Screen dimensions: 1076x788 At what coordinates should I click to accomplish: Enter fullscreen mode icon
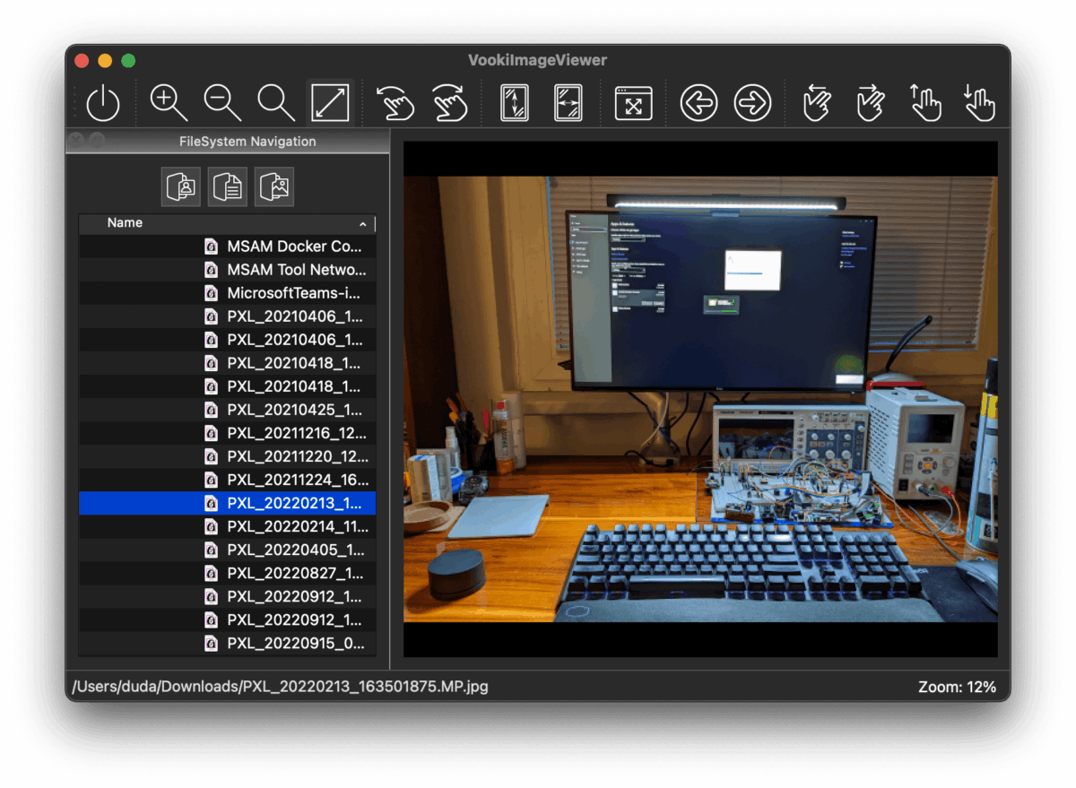(x=633, y=103)
